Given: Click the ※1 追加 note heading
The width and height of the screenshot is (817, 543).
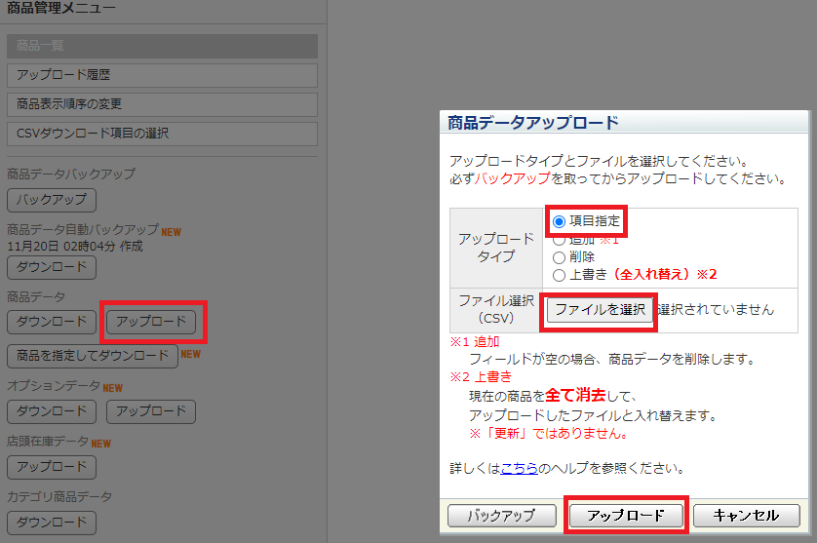Looking at the screenshot, I should [x=475, y=341].
